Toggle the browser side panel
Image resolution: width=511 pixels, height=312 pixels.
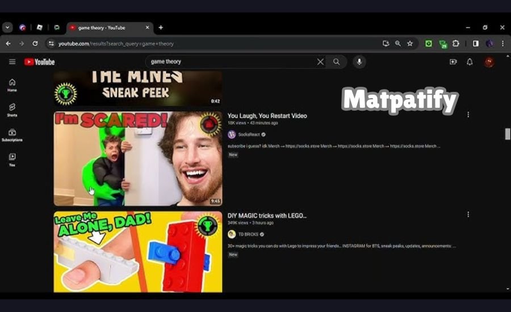(x=475, y=43)
